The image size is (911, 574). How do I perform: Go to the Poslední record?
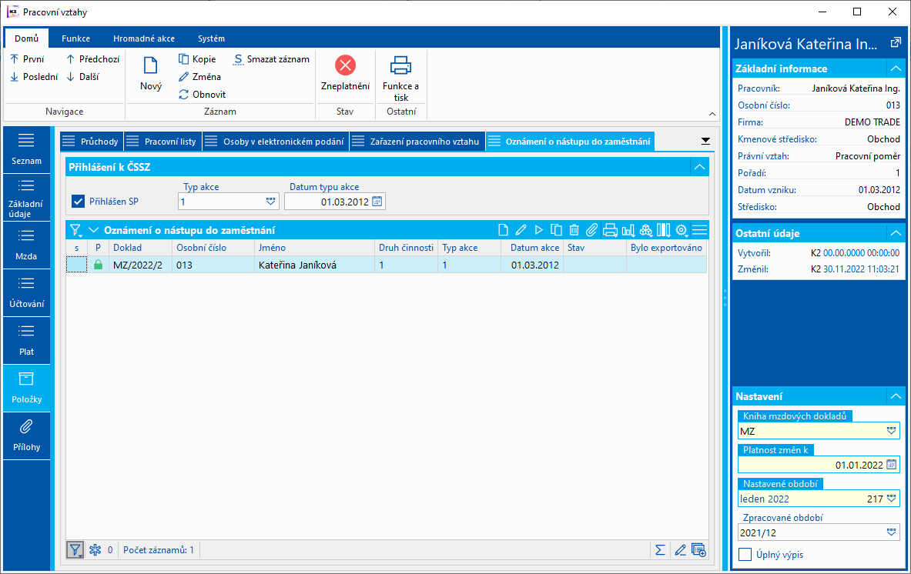click(35, 77)
